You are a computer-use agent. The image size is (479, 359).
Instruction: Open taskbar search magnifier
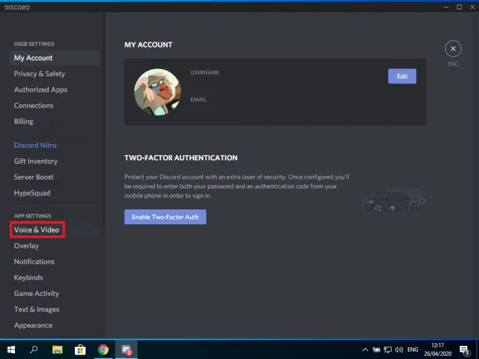click(34, 349)
